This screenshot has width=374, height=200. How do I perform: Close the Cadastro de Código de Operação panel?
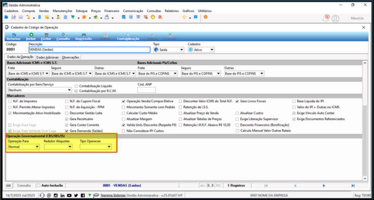[x=364, y=27]
